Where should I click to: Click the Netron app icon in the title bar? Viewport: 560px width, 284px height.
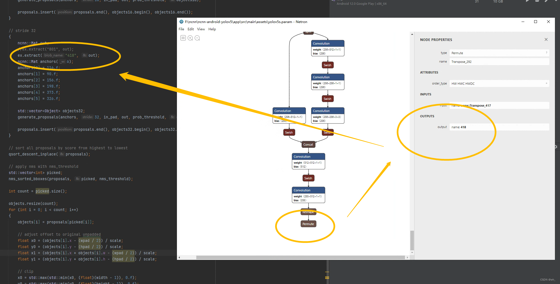coord(181,22)
